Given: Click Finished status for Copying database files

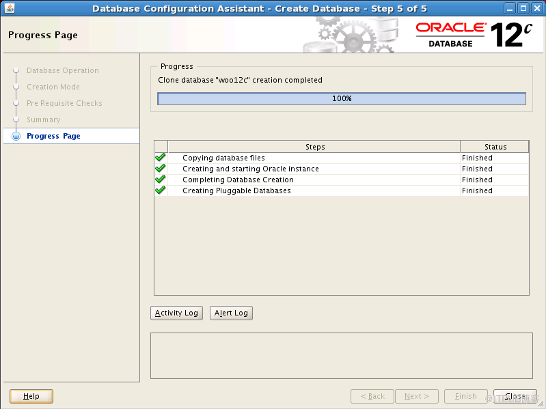Looking at the screenshot, I should coord(477,158).
